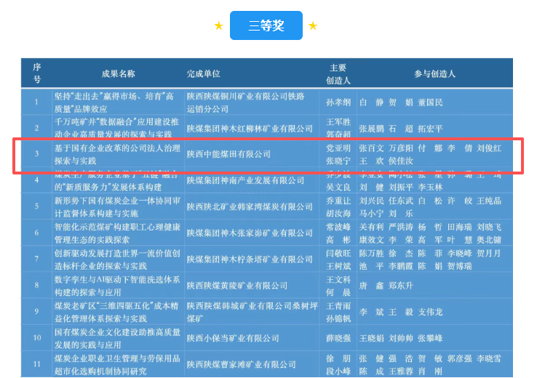
Task: Click the blue 三等奖 button
Action: [x=266, y=26]
